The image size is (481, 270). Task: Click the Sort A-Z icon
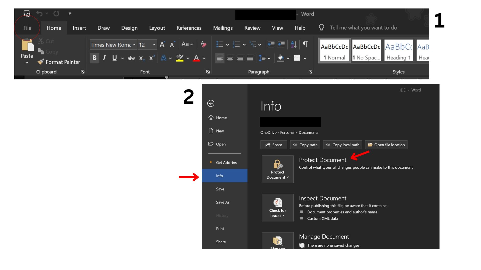(294, 44)
